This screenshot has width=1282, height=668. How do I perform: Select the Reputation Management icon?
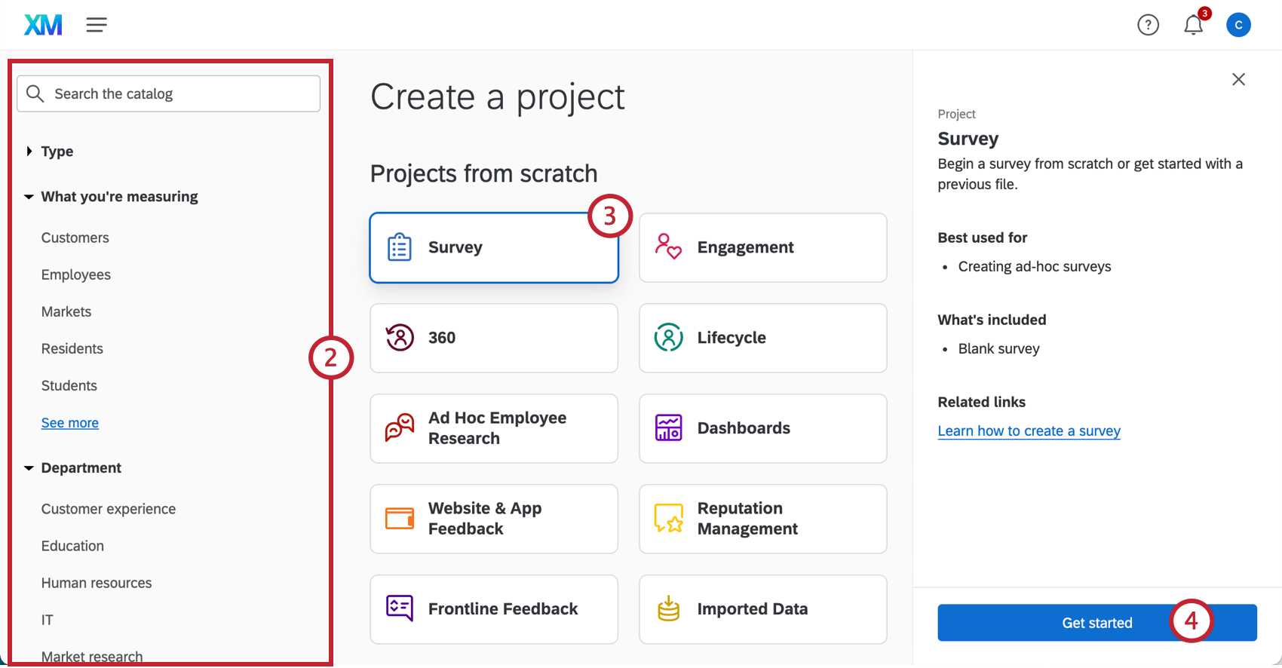coord(668,519)
